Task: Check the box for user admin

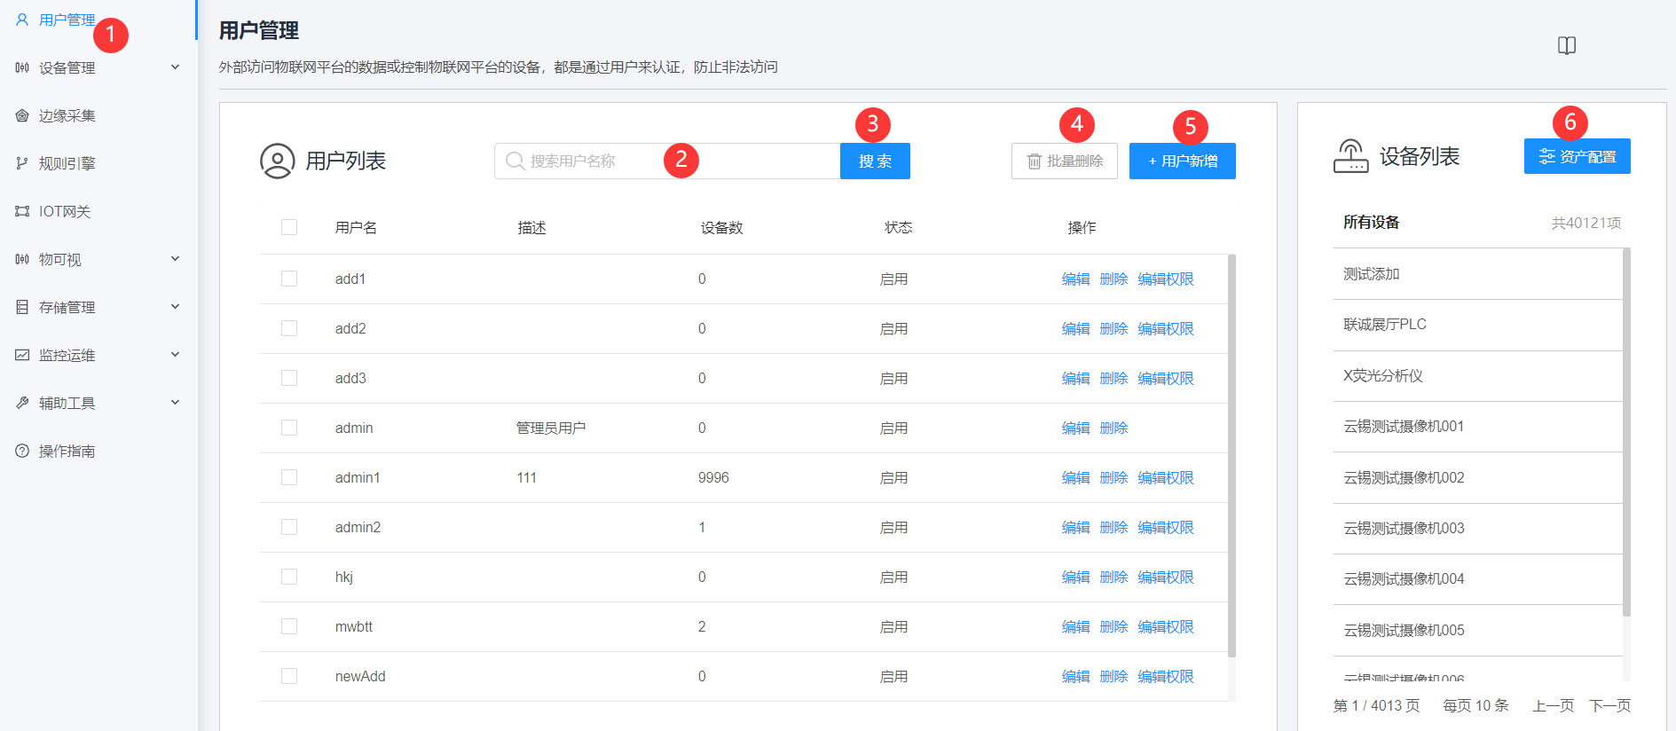Action: [x=289, y=428]
